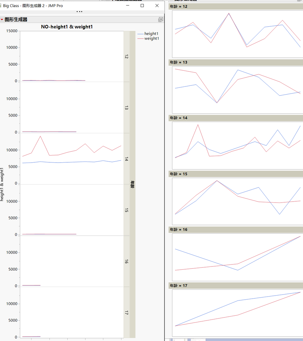Click the 年龄 = 14 panel header
303x341 pixels.
tap(236, 118)
